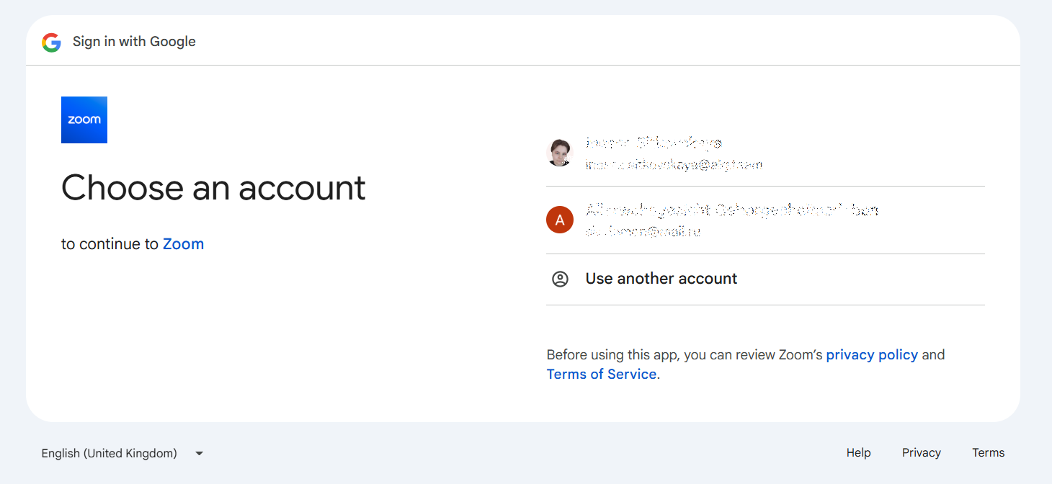1052x484 pixels.
Task: Click the person icon beside Use another account
Action: (560, 279)
